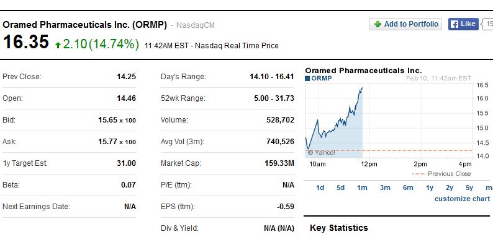Open the customize chart link

click(x=462, y=199)
